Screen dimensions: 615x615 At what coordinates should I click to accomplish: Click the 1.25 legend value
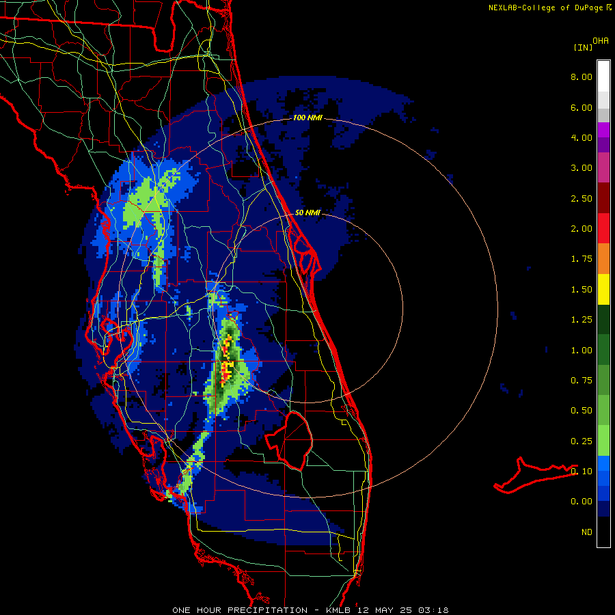click(x=582, y=320)
